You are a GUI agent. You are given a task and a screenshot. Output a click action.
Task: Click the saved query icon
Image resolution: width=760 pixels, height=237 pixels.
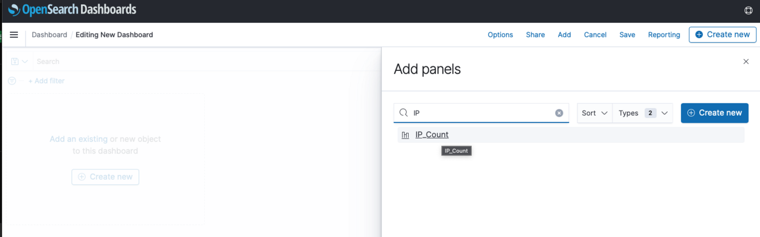click(x=15, y=62)
